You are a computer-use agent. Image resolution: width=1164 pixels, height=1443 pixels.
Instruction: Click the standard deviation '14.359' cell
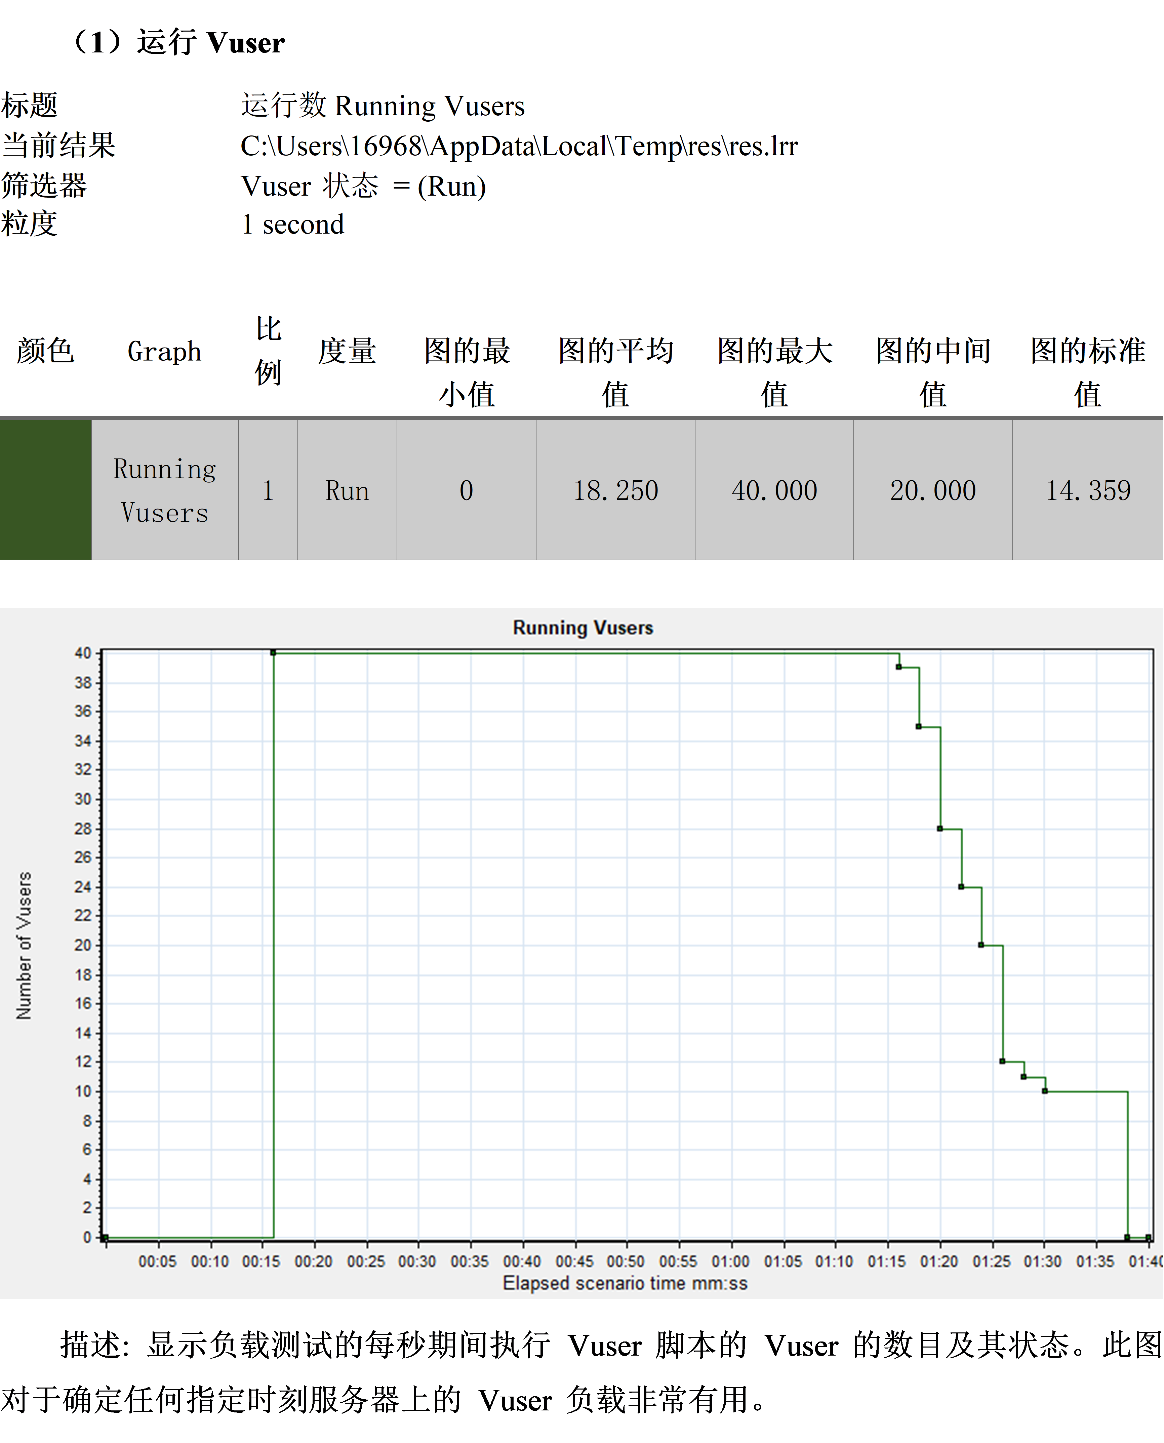[x=1088, y=489]
